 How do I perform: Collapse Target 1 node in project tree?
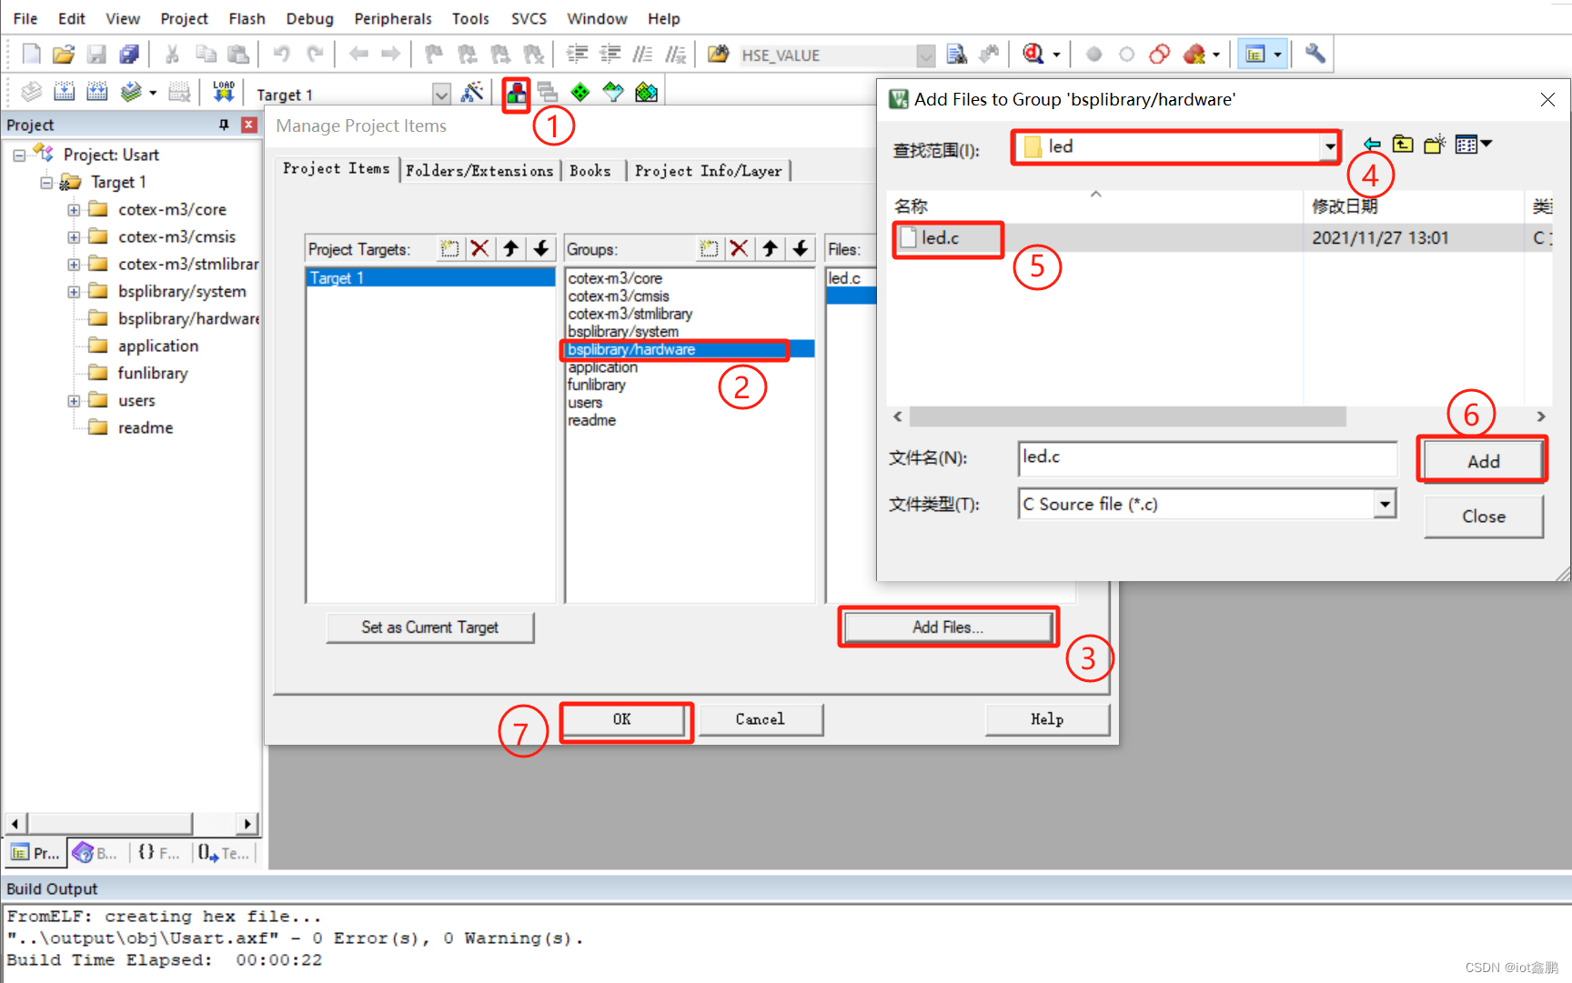point(46,183)
